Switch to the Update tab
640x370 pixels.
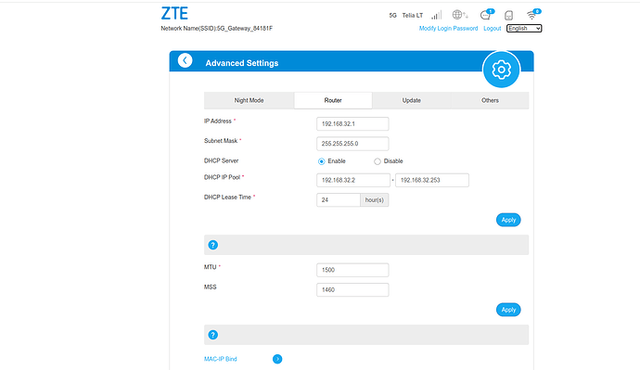pyautogui.click(x=412, y=100)
